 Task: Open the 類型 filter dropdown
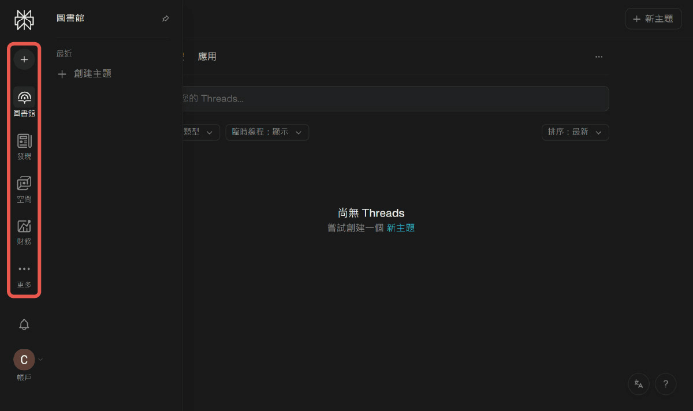pyautogui.click(x=200, y=132)
